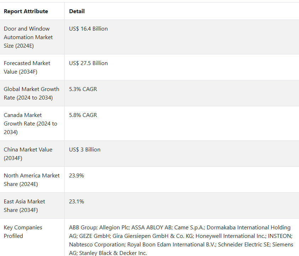
Task: Click the 5.3% CAGR value
Action: coord(83,89)
